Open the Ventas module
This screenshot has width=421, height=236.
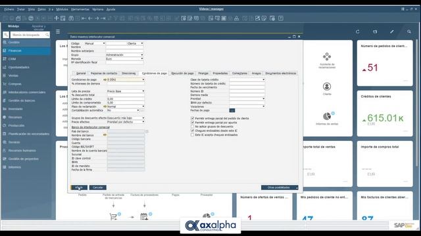tap(13, 75)
